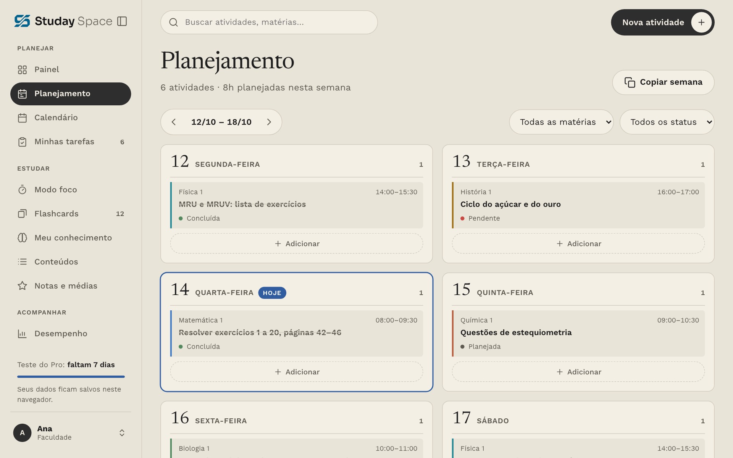Image resolution: width=733 pixels, height=458 pixels.
Task: Click the Notas e médias star icon
Action: pos(22,286)
